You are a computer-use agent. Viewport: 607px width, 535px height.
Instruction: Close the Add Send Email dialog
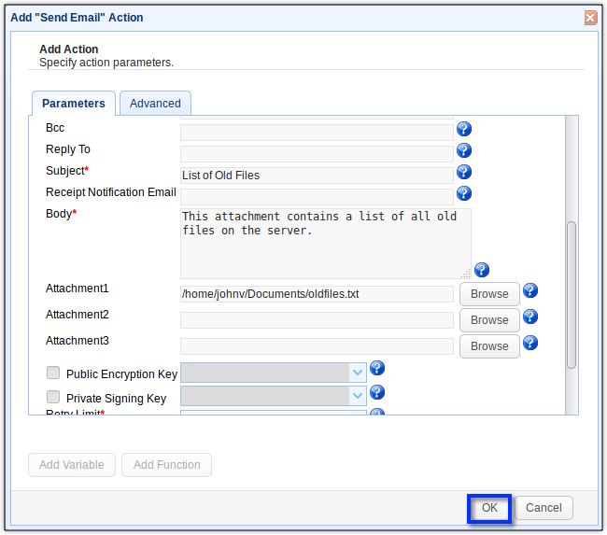point(590,18)
